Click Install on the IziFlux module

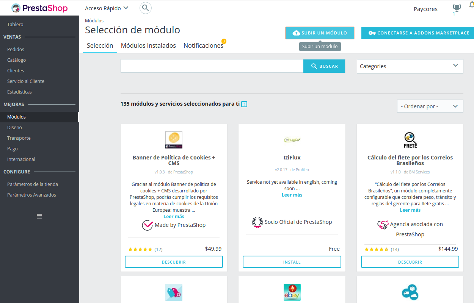(x=292, y=262)
